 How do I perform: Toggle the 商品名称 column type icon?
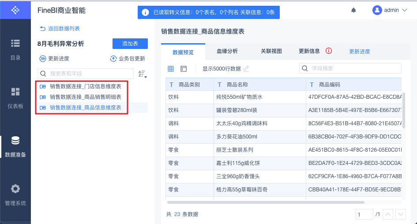(219, 85)
